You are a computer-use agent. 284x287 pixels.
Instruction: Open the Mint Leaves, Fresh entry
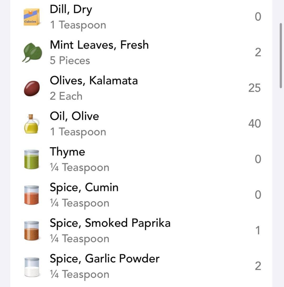click(x=99, y=45)
